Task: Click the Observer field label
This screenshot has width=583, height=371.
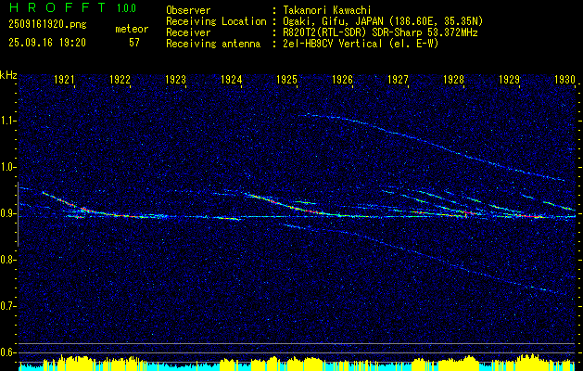Action: coord(188,10)
